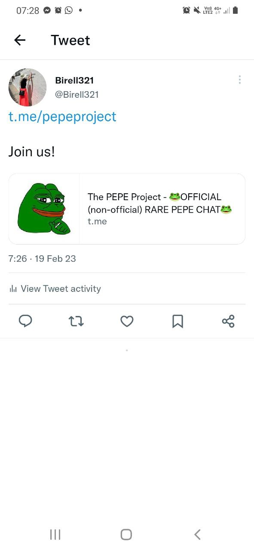Tap the retweet arrows icon
This screenshot has height=551, width=254.
(x=76, y=321)
